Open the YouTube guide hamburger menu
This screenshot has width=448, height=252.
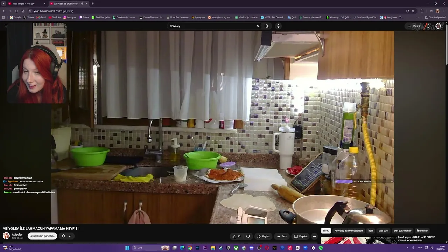(x=6, y=26)
